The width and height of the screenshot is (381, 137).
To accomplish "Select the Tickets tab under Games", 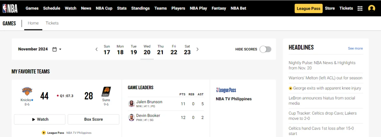I will [52, 23].
